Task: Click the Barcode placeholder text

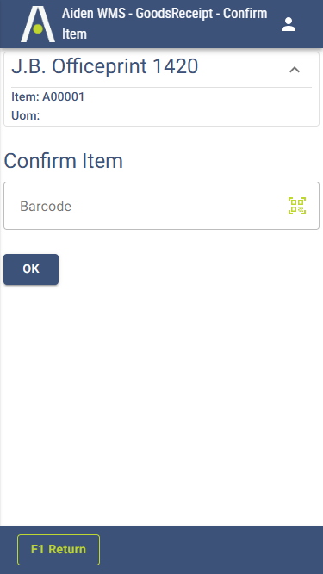Action: 46,206
